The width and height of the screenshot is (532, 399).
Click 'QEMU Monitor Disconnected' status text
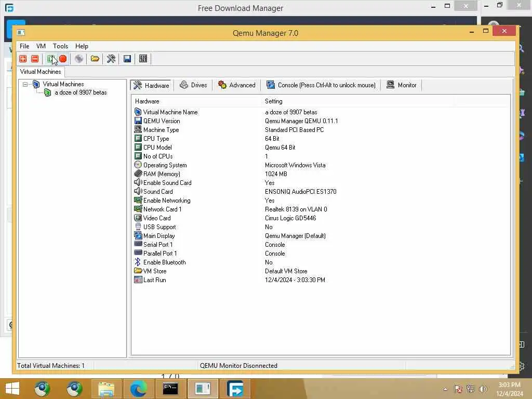(x=238, y=365)
